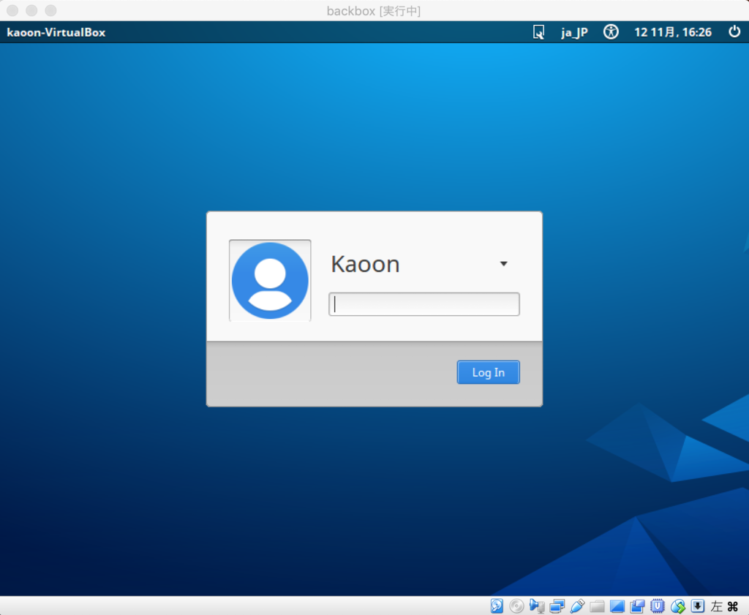Screen dimensions: 749x615
Task: Click the keyboard capture download-arrow icon
Action: click(697, 606)
